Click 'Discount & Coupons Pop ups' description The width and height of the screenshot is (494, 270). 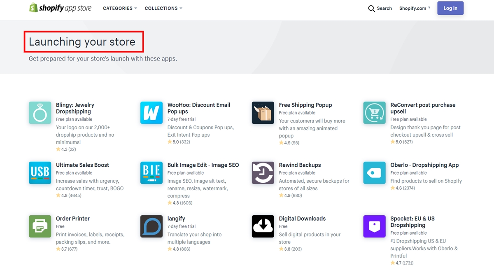[200, 131]
